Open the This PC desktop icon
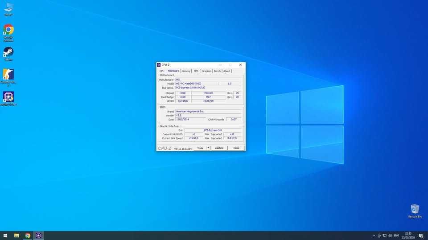Viewport: 428px width, 240px height. (x=8, y=9)
